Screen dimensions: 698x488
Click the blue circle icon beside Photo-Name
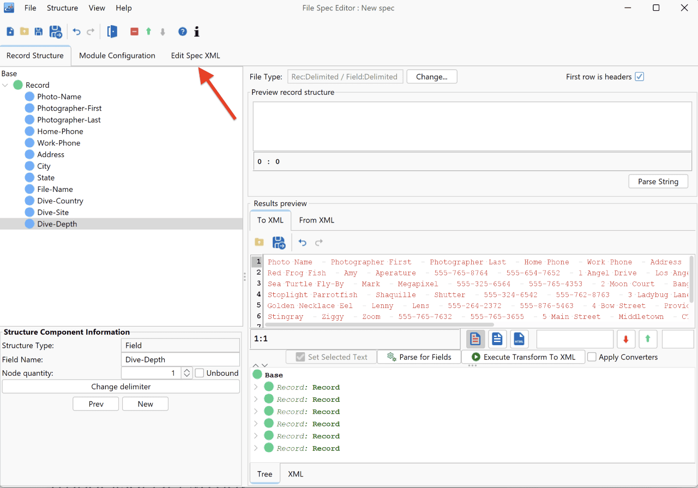29,97
